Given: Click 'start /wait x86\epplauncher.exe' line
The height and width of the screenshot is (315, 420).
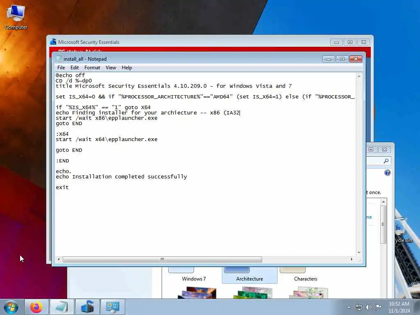Looking at the screenshot, I should tap(107, 118).
